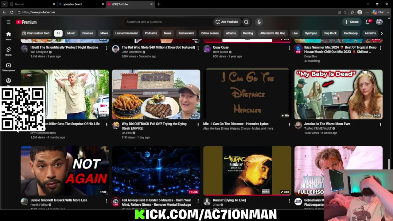This screenshot has height=221, width=393.
Task: Open the YouTube guide hamburger menu
Action: (x=9, y=22)
